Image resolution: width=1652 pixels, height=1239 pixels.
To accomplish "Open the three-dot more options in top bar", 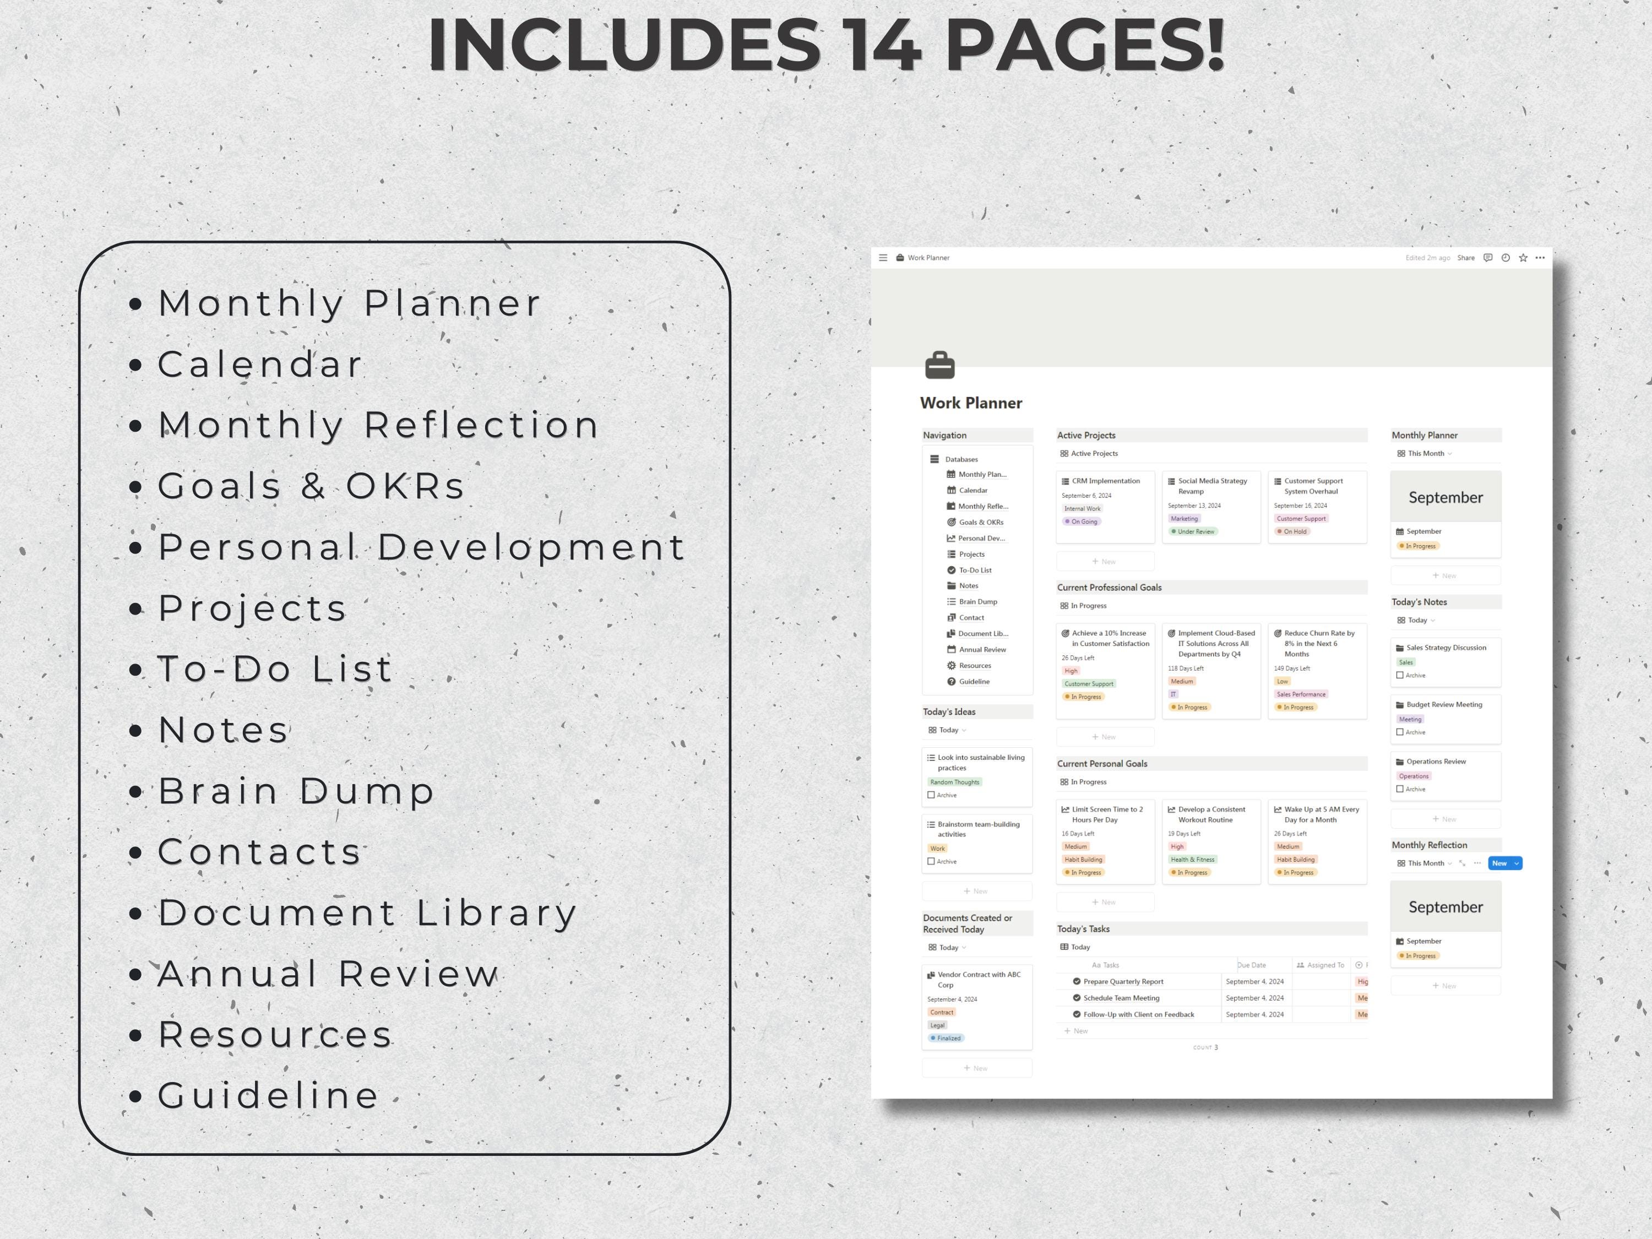I will coord(1540,258).
